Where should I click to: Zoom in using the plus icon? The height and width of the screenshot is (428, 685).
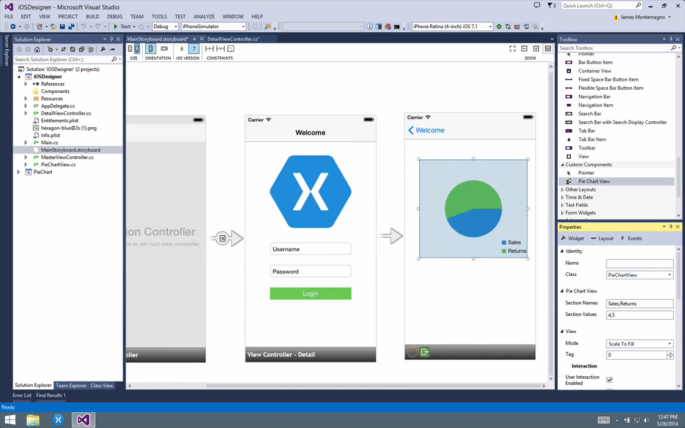(x=536, y=49)
